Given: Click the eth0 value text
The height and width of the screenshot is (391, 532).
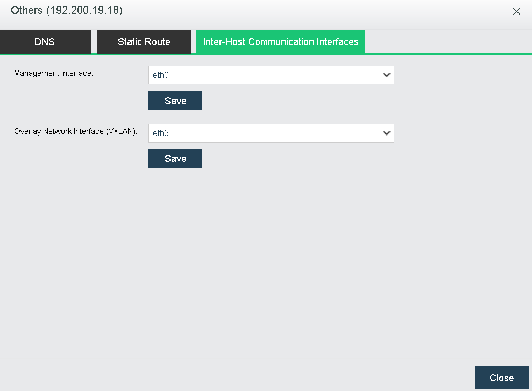Looking at the screenshot, I should (161, 75).
